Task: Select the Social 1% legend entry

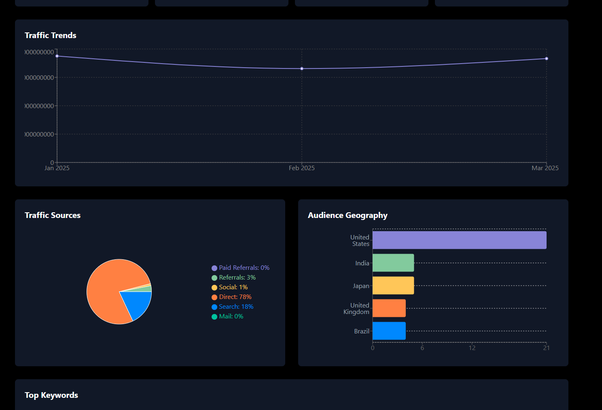Action: point(229,287)
